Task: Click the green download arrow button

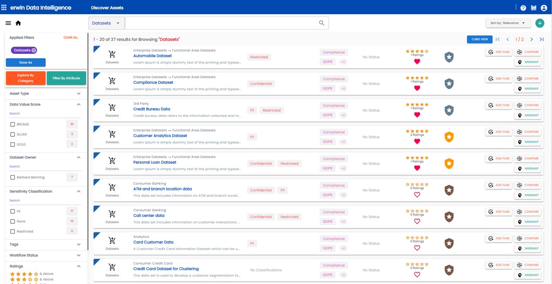Action: click(540, 22)
